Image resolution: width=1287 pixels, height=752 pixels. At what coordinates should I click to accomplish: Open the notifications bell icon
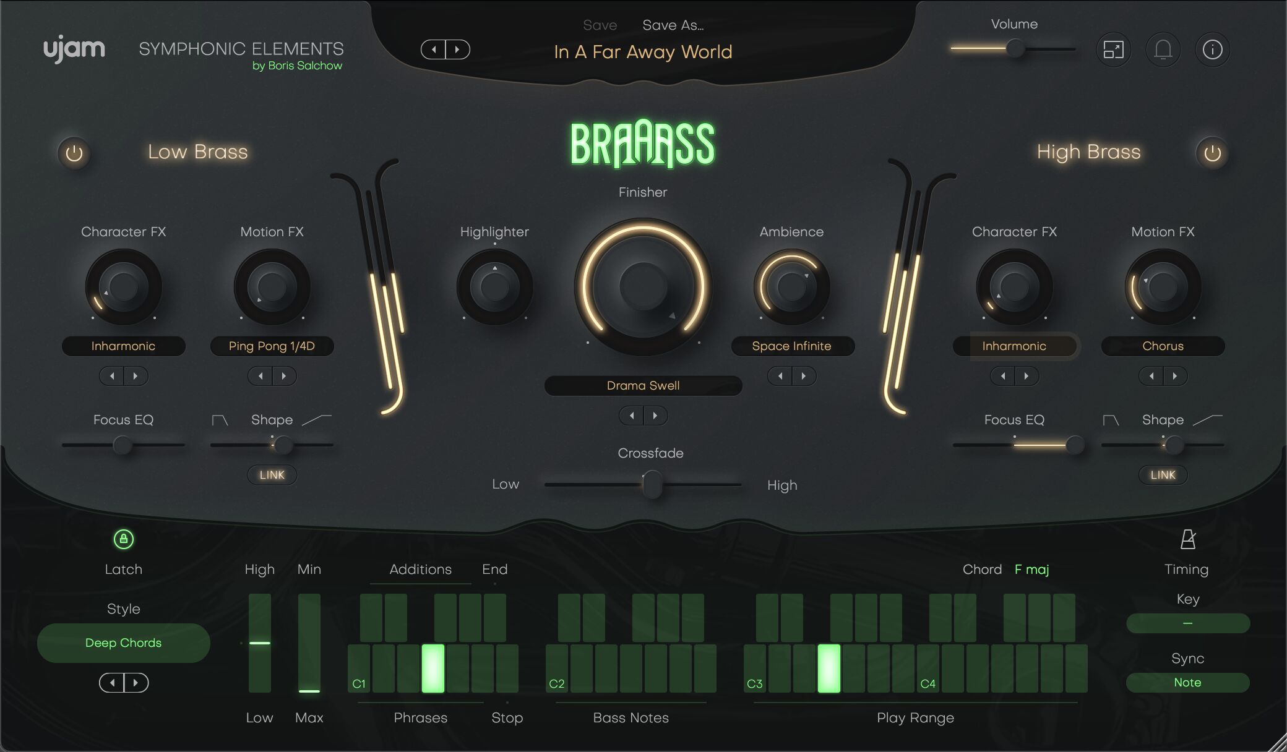click(x=1163, y=49)
